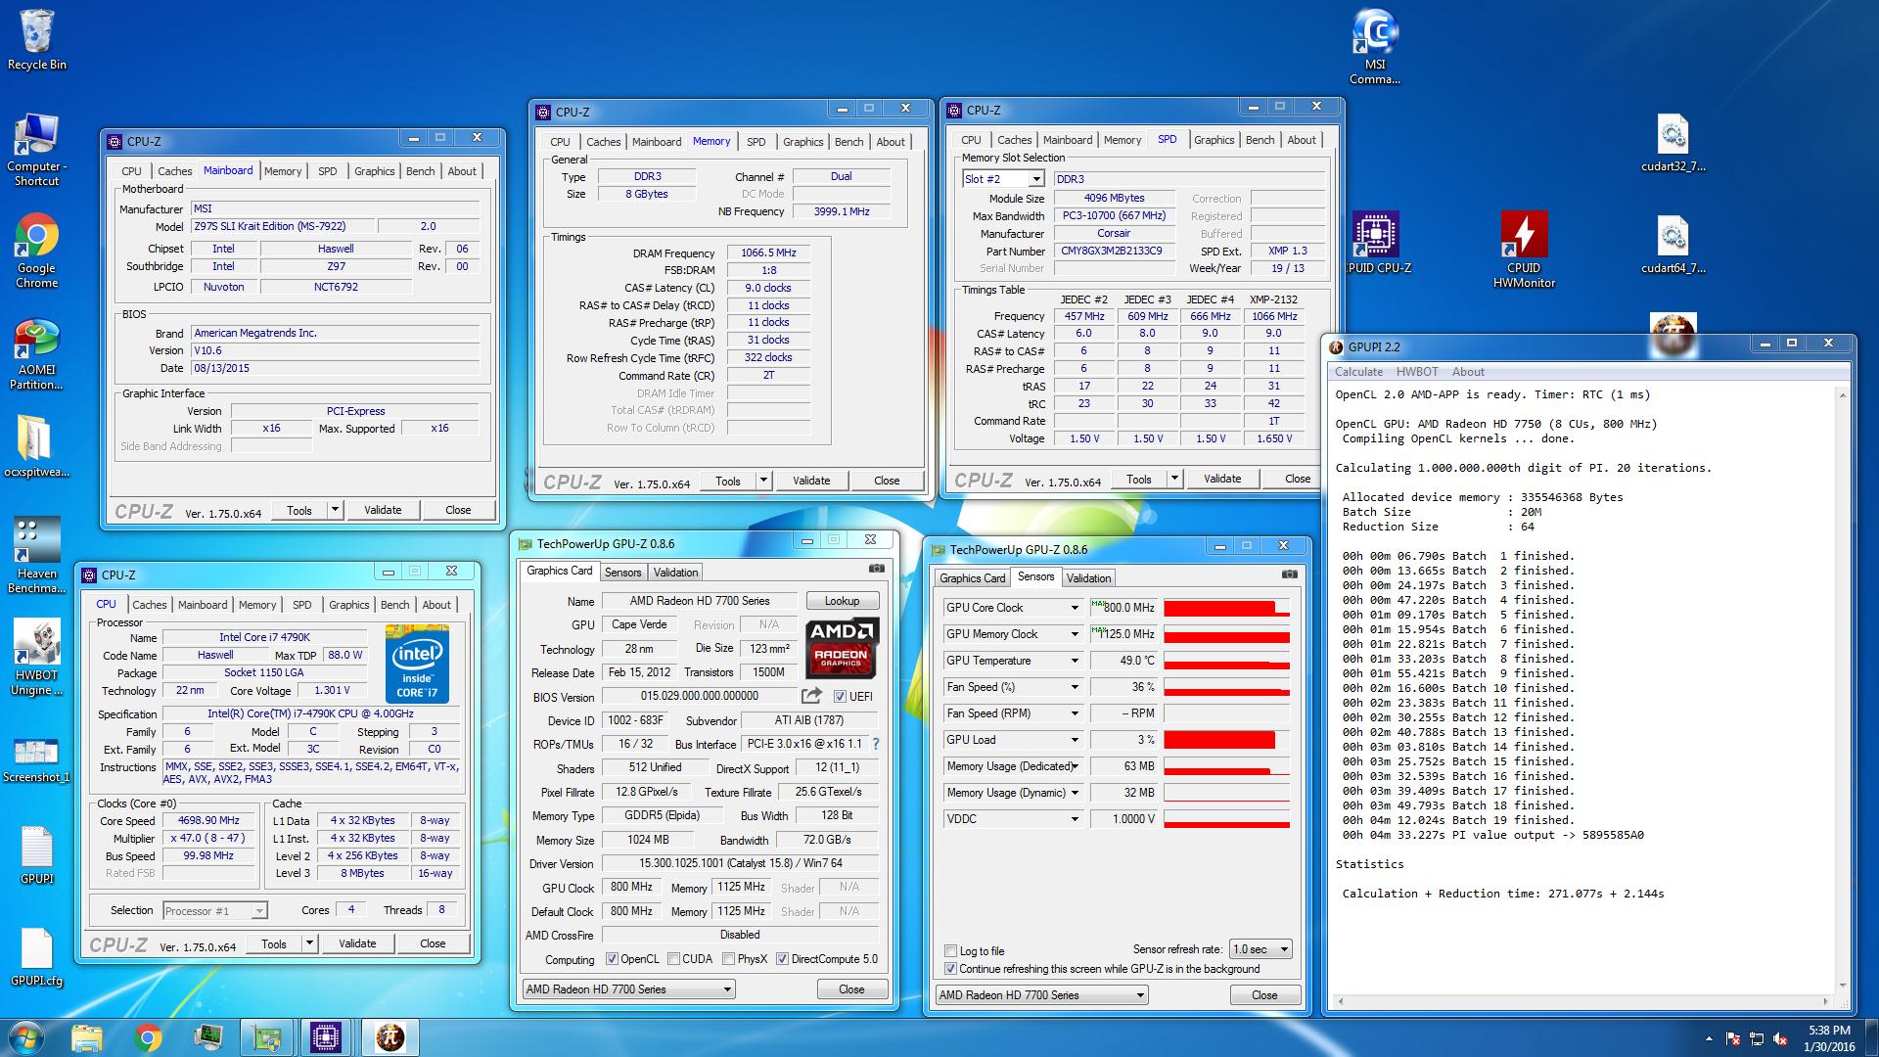The height and width of the screenshot is (1057, 1879).
Task: Toggle the UEFI checkbox in GPU-Z
Action: click(x=840, y=697)
